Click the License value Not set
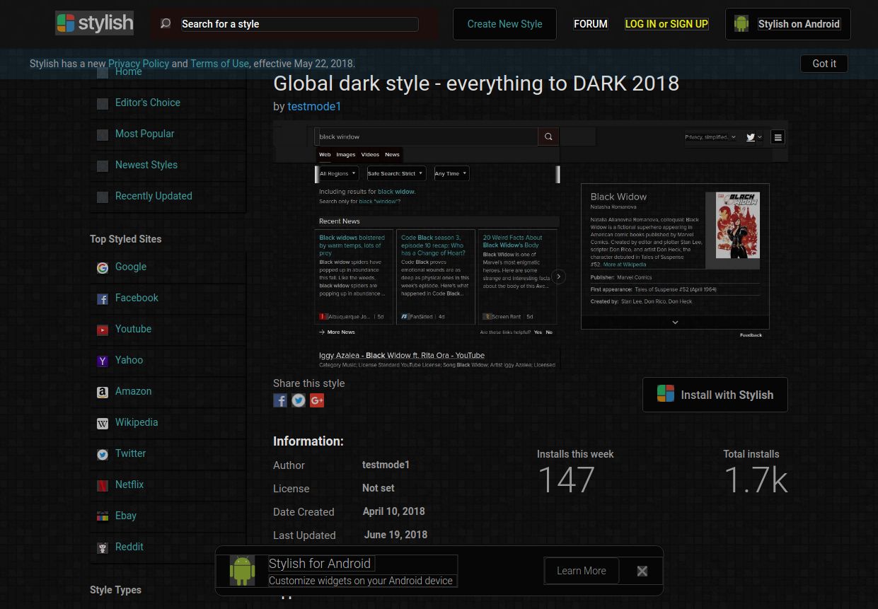 point(379,488)
